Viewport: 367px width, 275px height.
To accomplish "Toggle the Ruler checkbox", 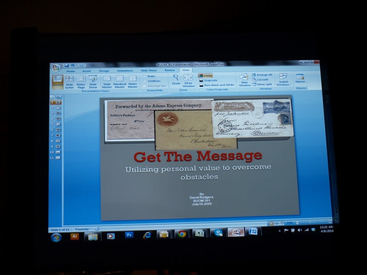I will pos(149,76).
